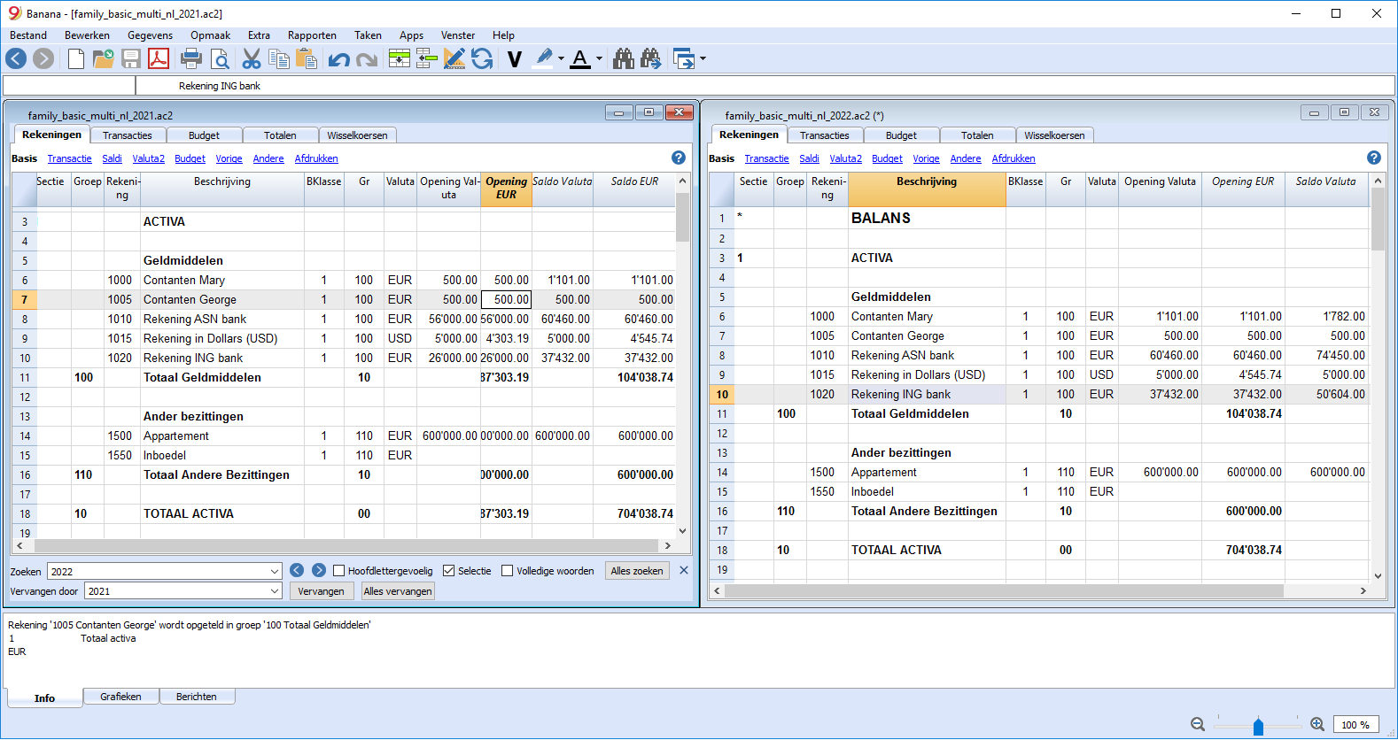Open Valuta2 view link in 2021 file
The image size is (1398, 740).
[x=148, y=158]
